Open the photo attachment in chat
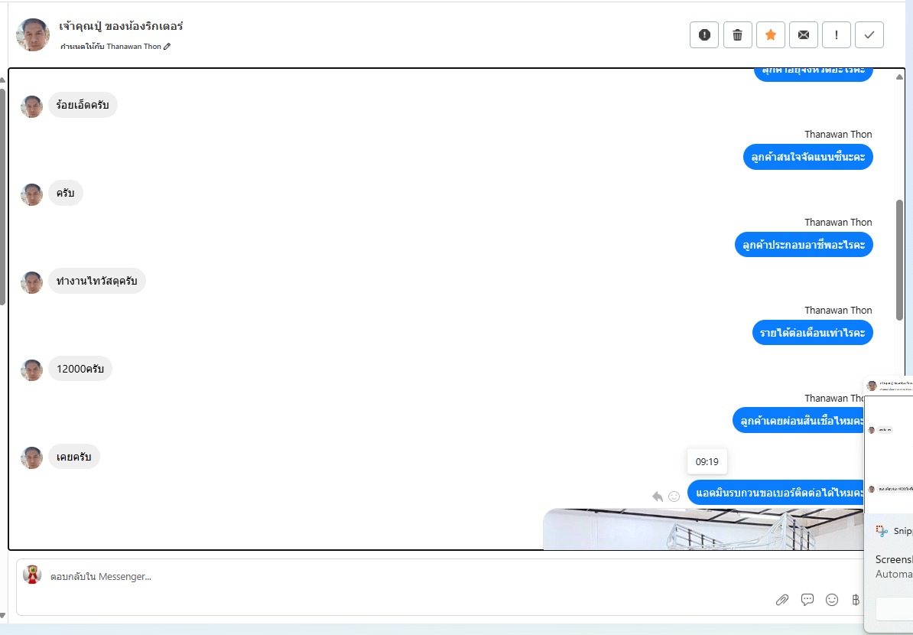The width and height of the screenshot is (913, 635). tap(703, 529)
